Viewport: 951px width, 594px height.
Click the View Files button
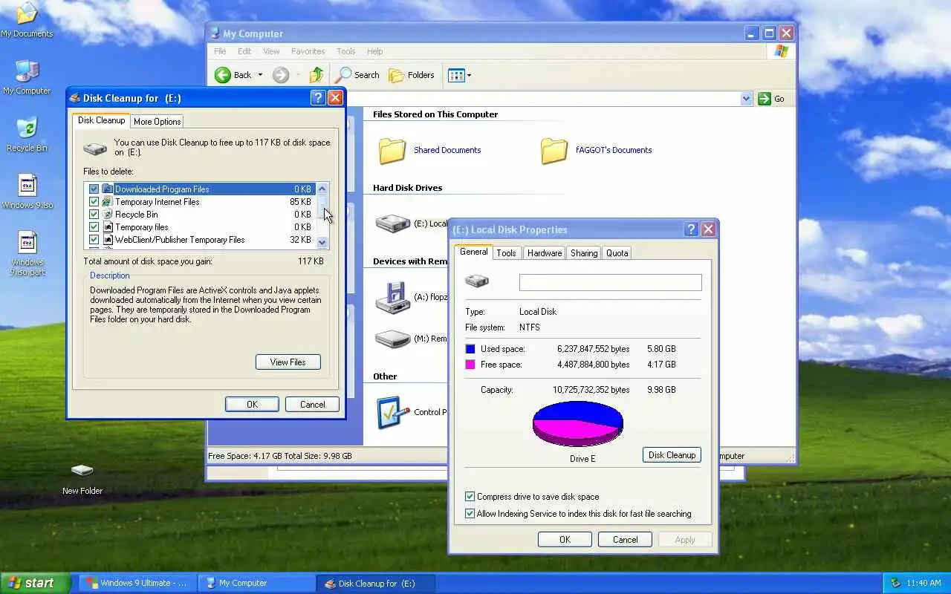[x=288, y=362]
